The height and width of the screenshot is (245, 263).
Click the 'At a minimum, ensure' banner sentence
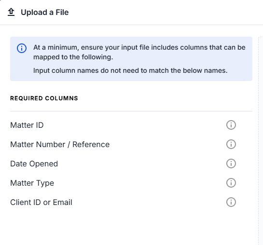[139, 52]
